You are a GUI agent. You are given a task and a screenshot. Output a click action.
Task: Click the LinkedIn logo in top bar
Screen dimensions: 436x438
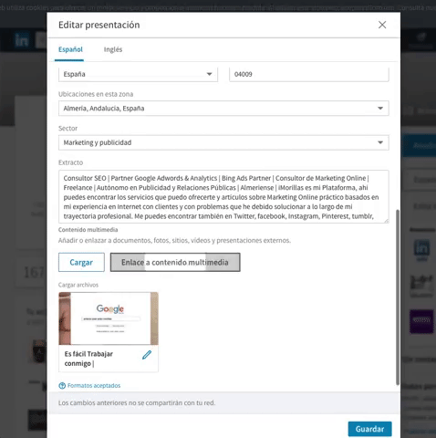pos(22,40)
